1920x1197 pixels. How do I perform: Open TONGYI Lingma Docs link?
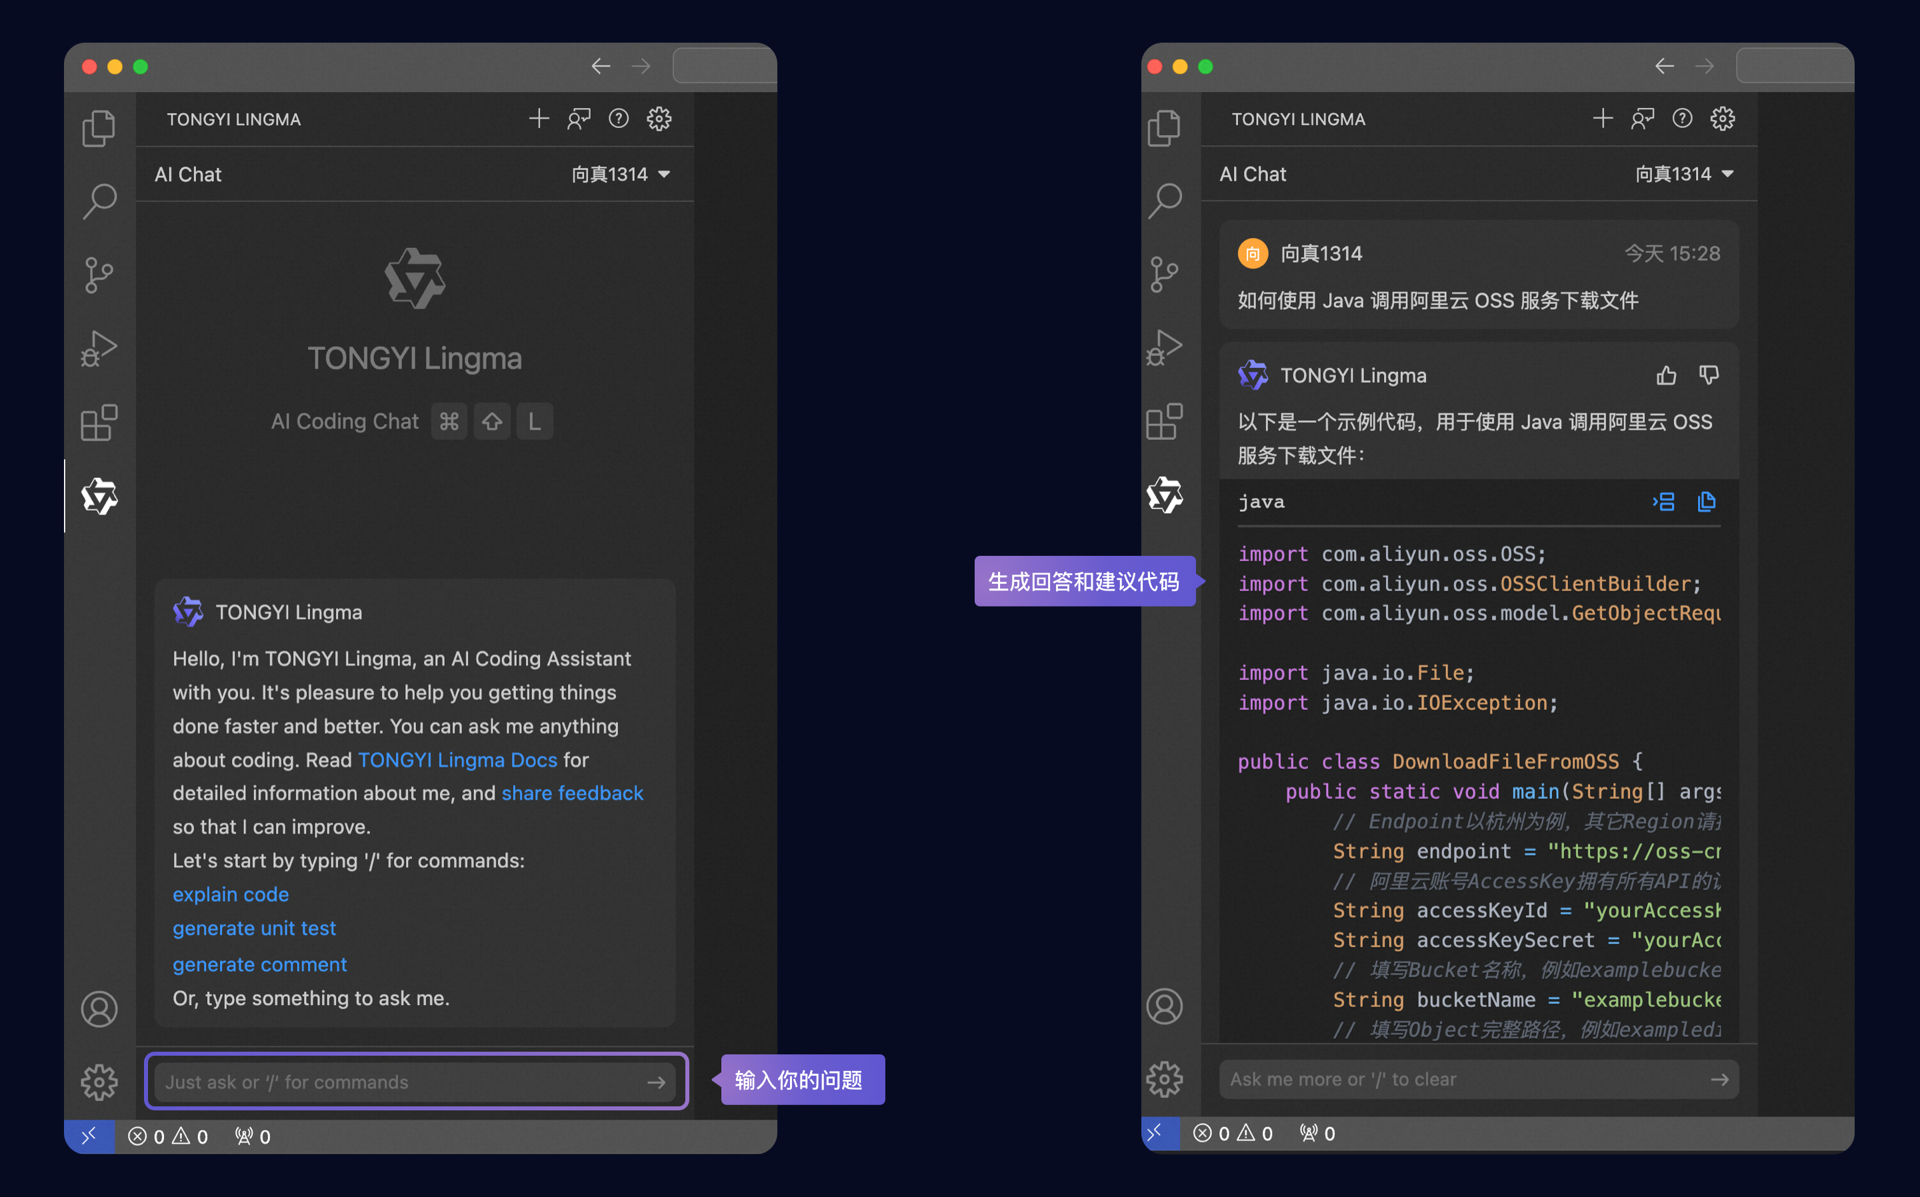click(457, 760)
